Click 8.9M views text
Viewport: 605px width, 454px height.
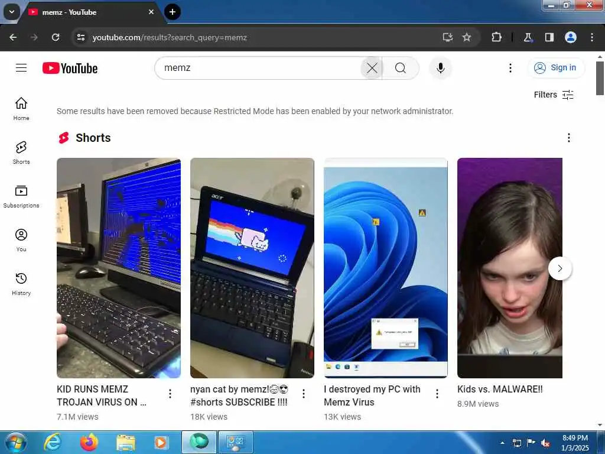(478, 404)
